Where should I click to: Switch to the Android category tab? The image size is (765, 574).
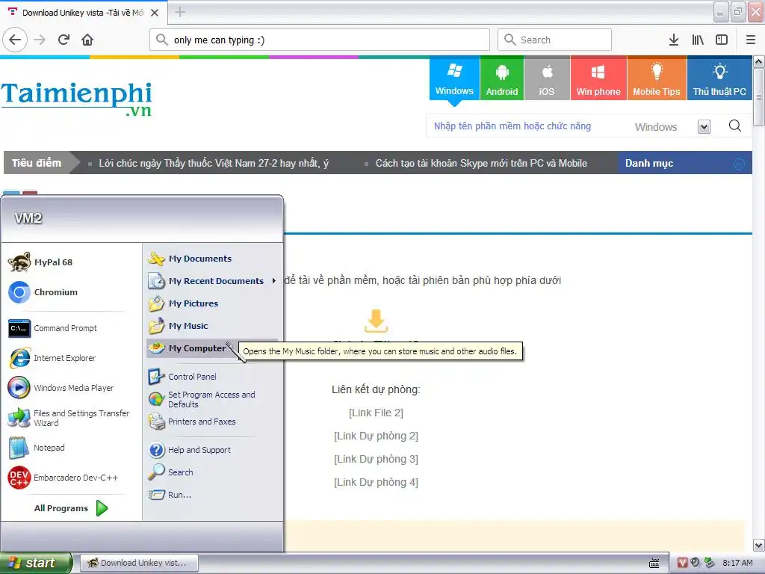pyautogui.click(x=501, y=78)
